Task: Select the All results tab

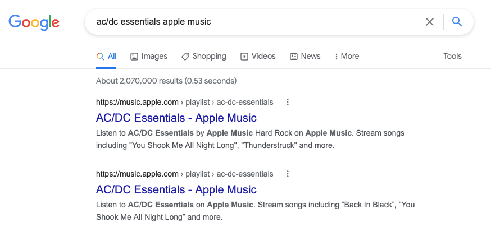Action: (107, 56)
